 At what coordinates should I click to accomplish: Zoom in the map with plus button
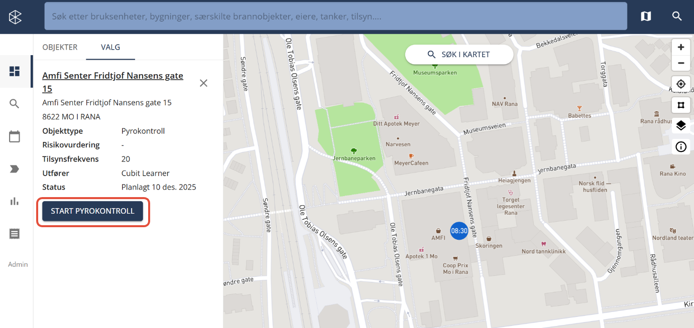[681, 47]
